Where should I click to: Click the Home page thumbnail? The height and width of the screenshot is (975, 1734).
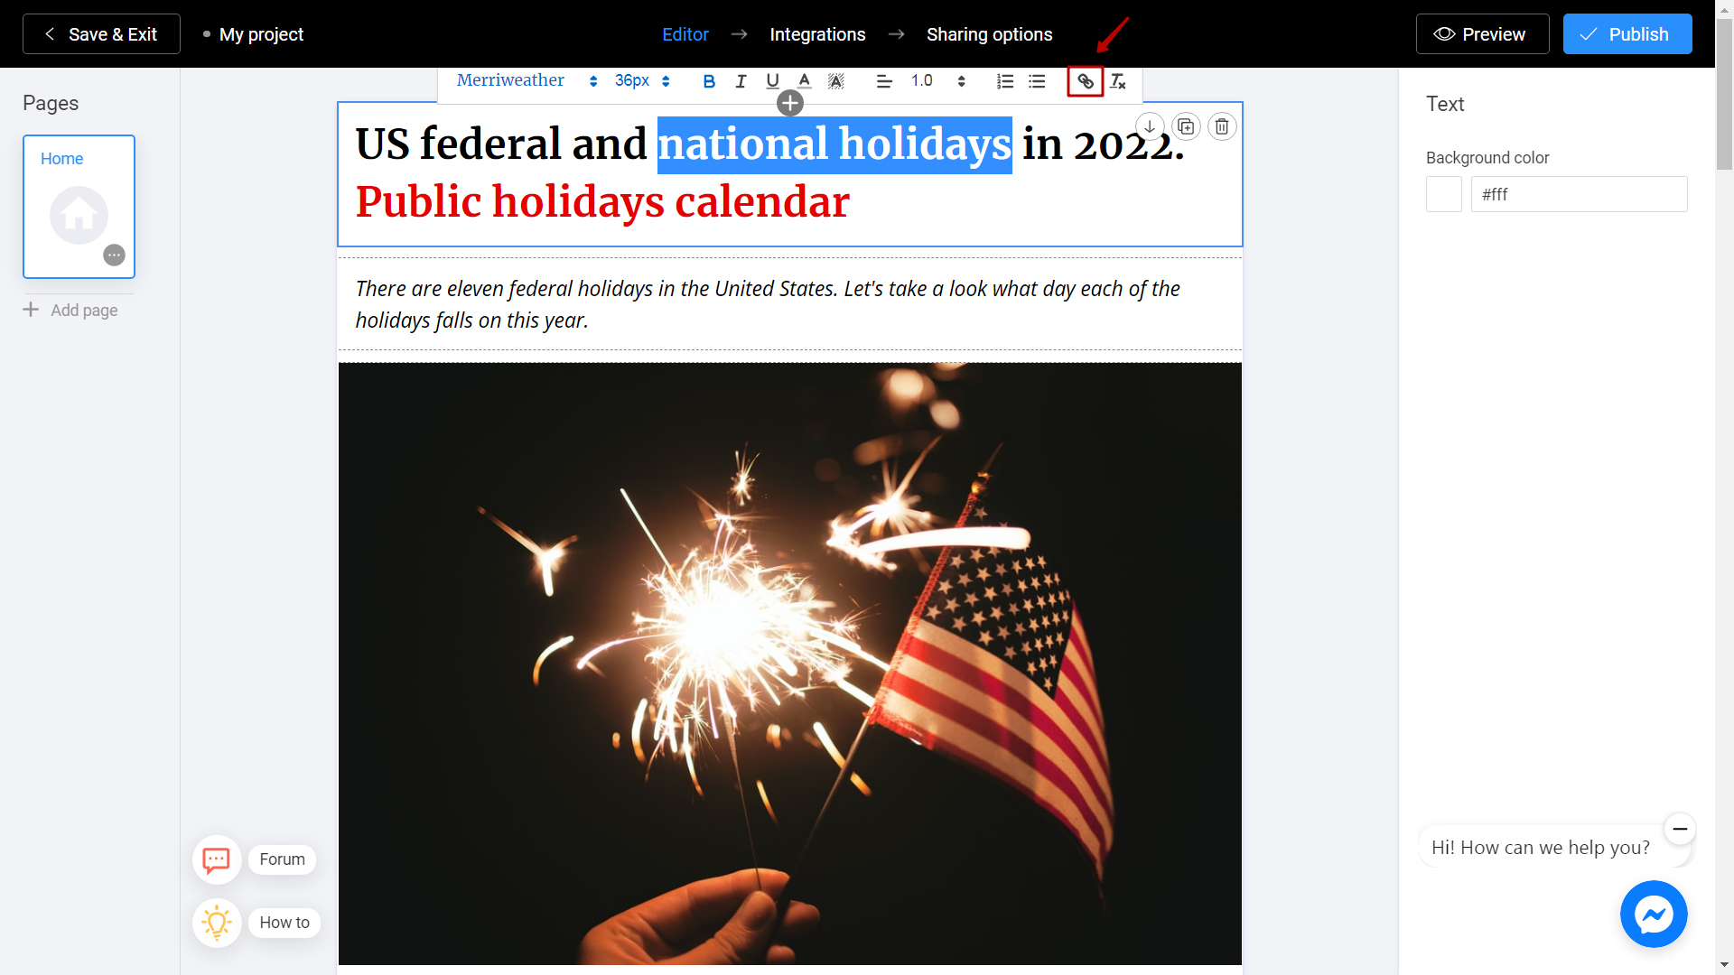[79, 206]
